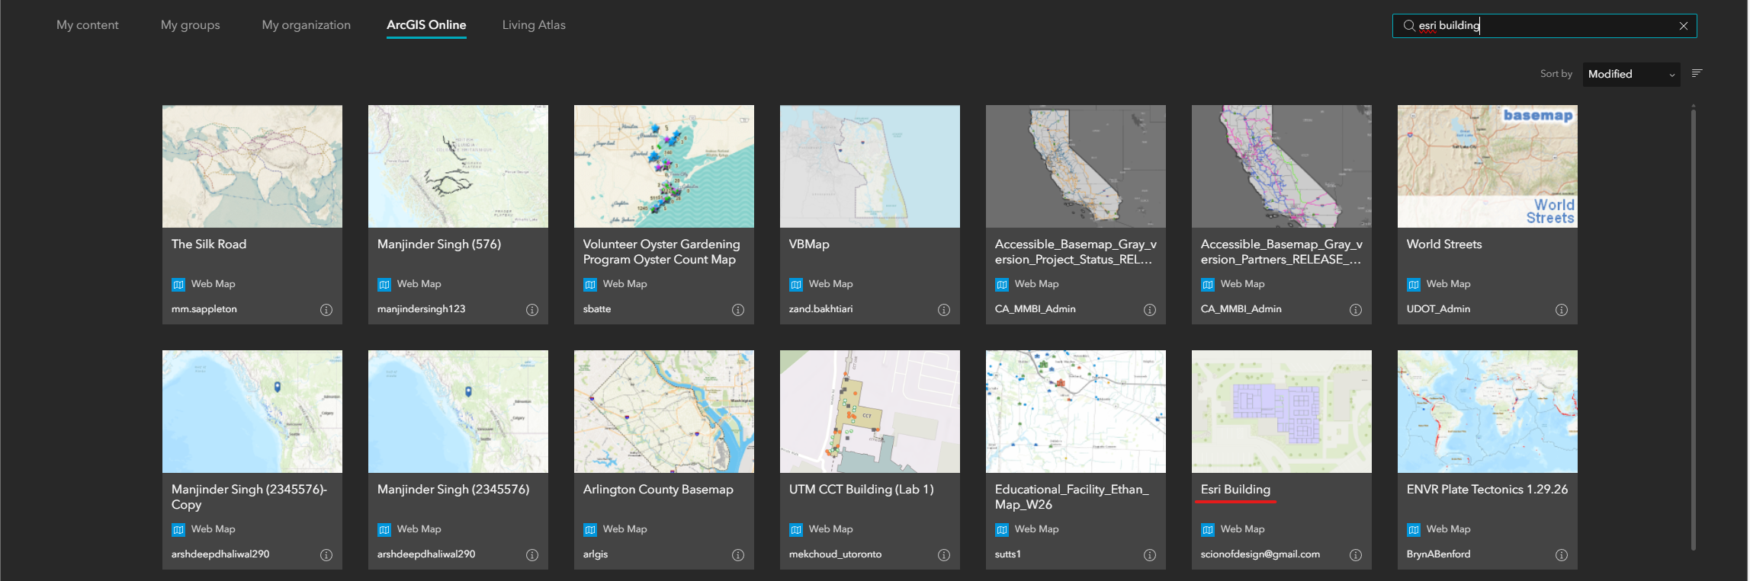Image resolution: width=1750 pixels, height=581 pixels.
Task: Open info for ENVR Plate Tectonics card
Action: click(x=1562, y=555)
